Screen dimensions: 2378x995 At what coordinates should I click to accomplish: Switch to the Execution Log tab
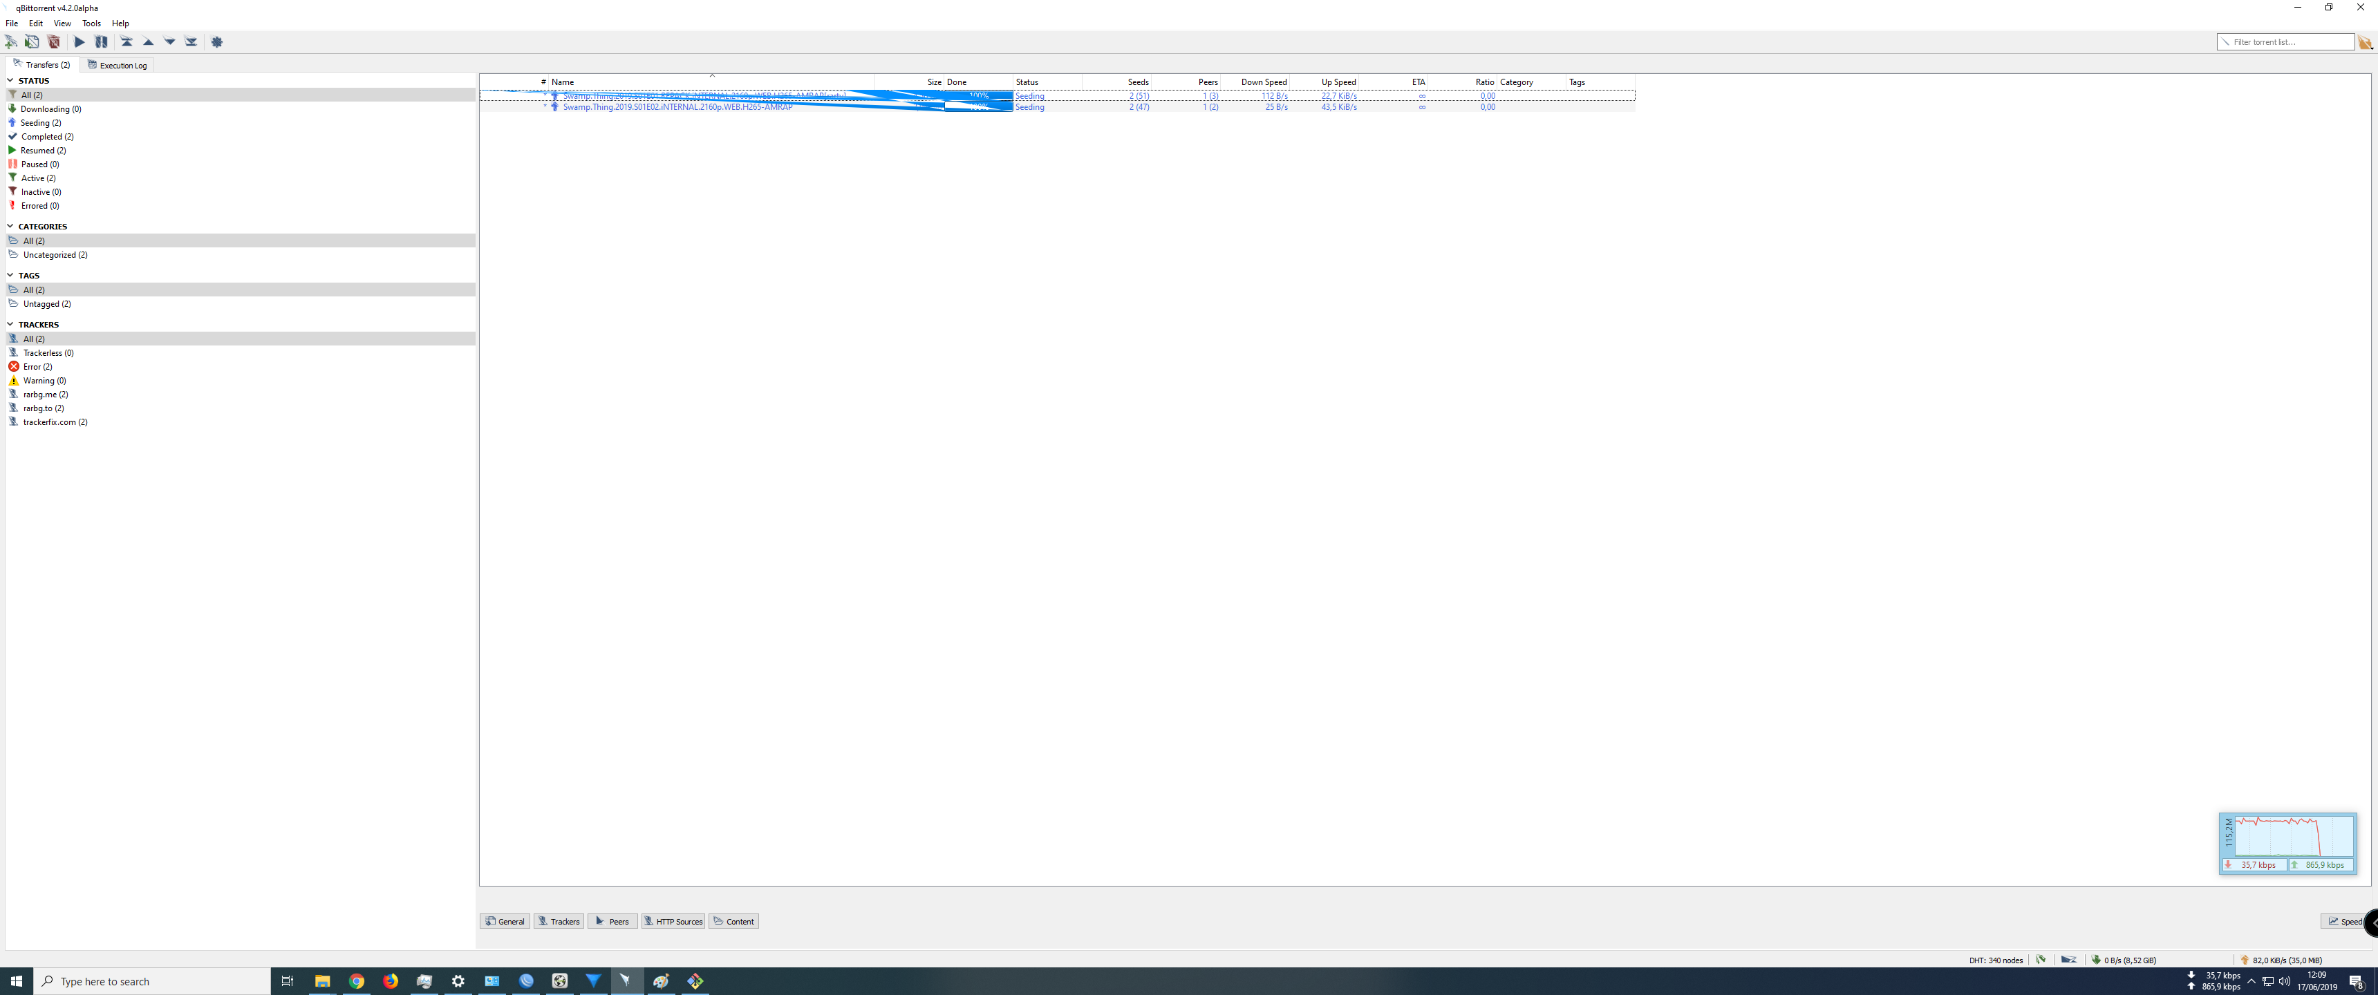(x=118, y=65)
